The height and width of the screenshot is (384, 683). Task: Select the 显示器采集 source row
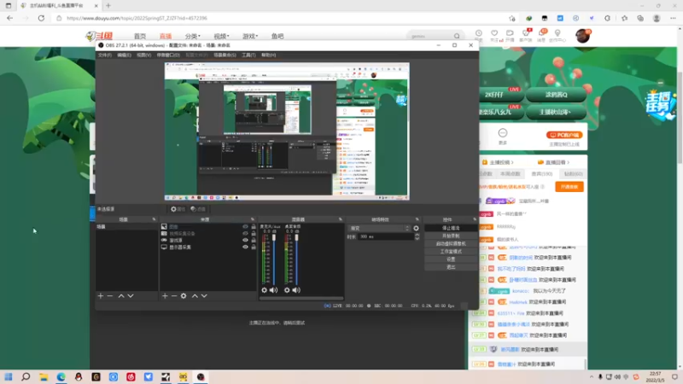[208, 247]
